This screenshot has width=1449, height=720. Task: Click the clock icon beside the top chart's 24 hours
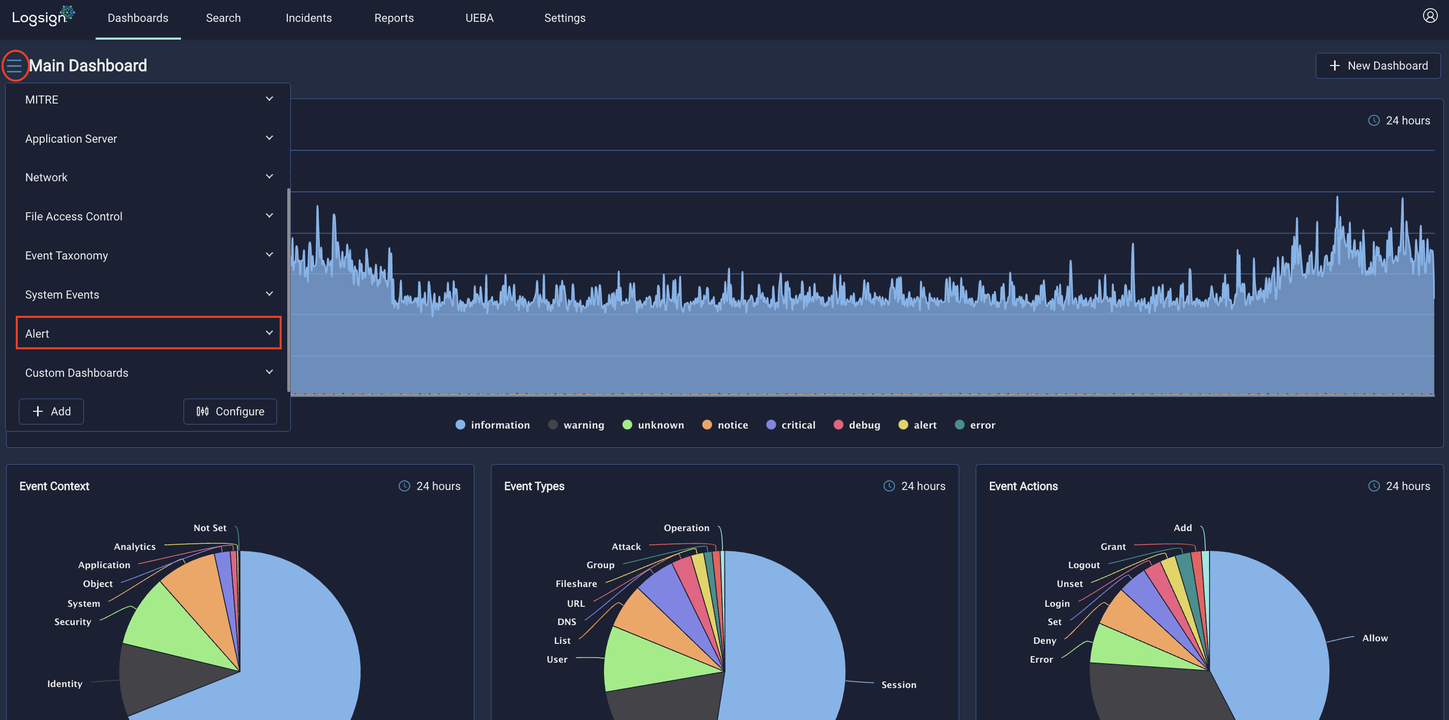pyautogui.click(x=1374, y=120)
